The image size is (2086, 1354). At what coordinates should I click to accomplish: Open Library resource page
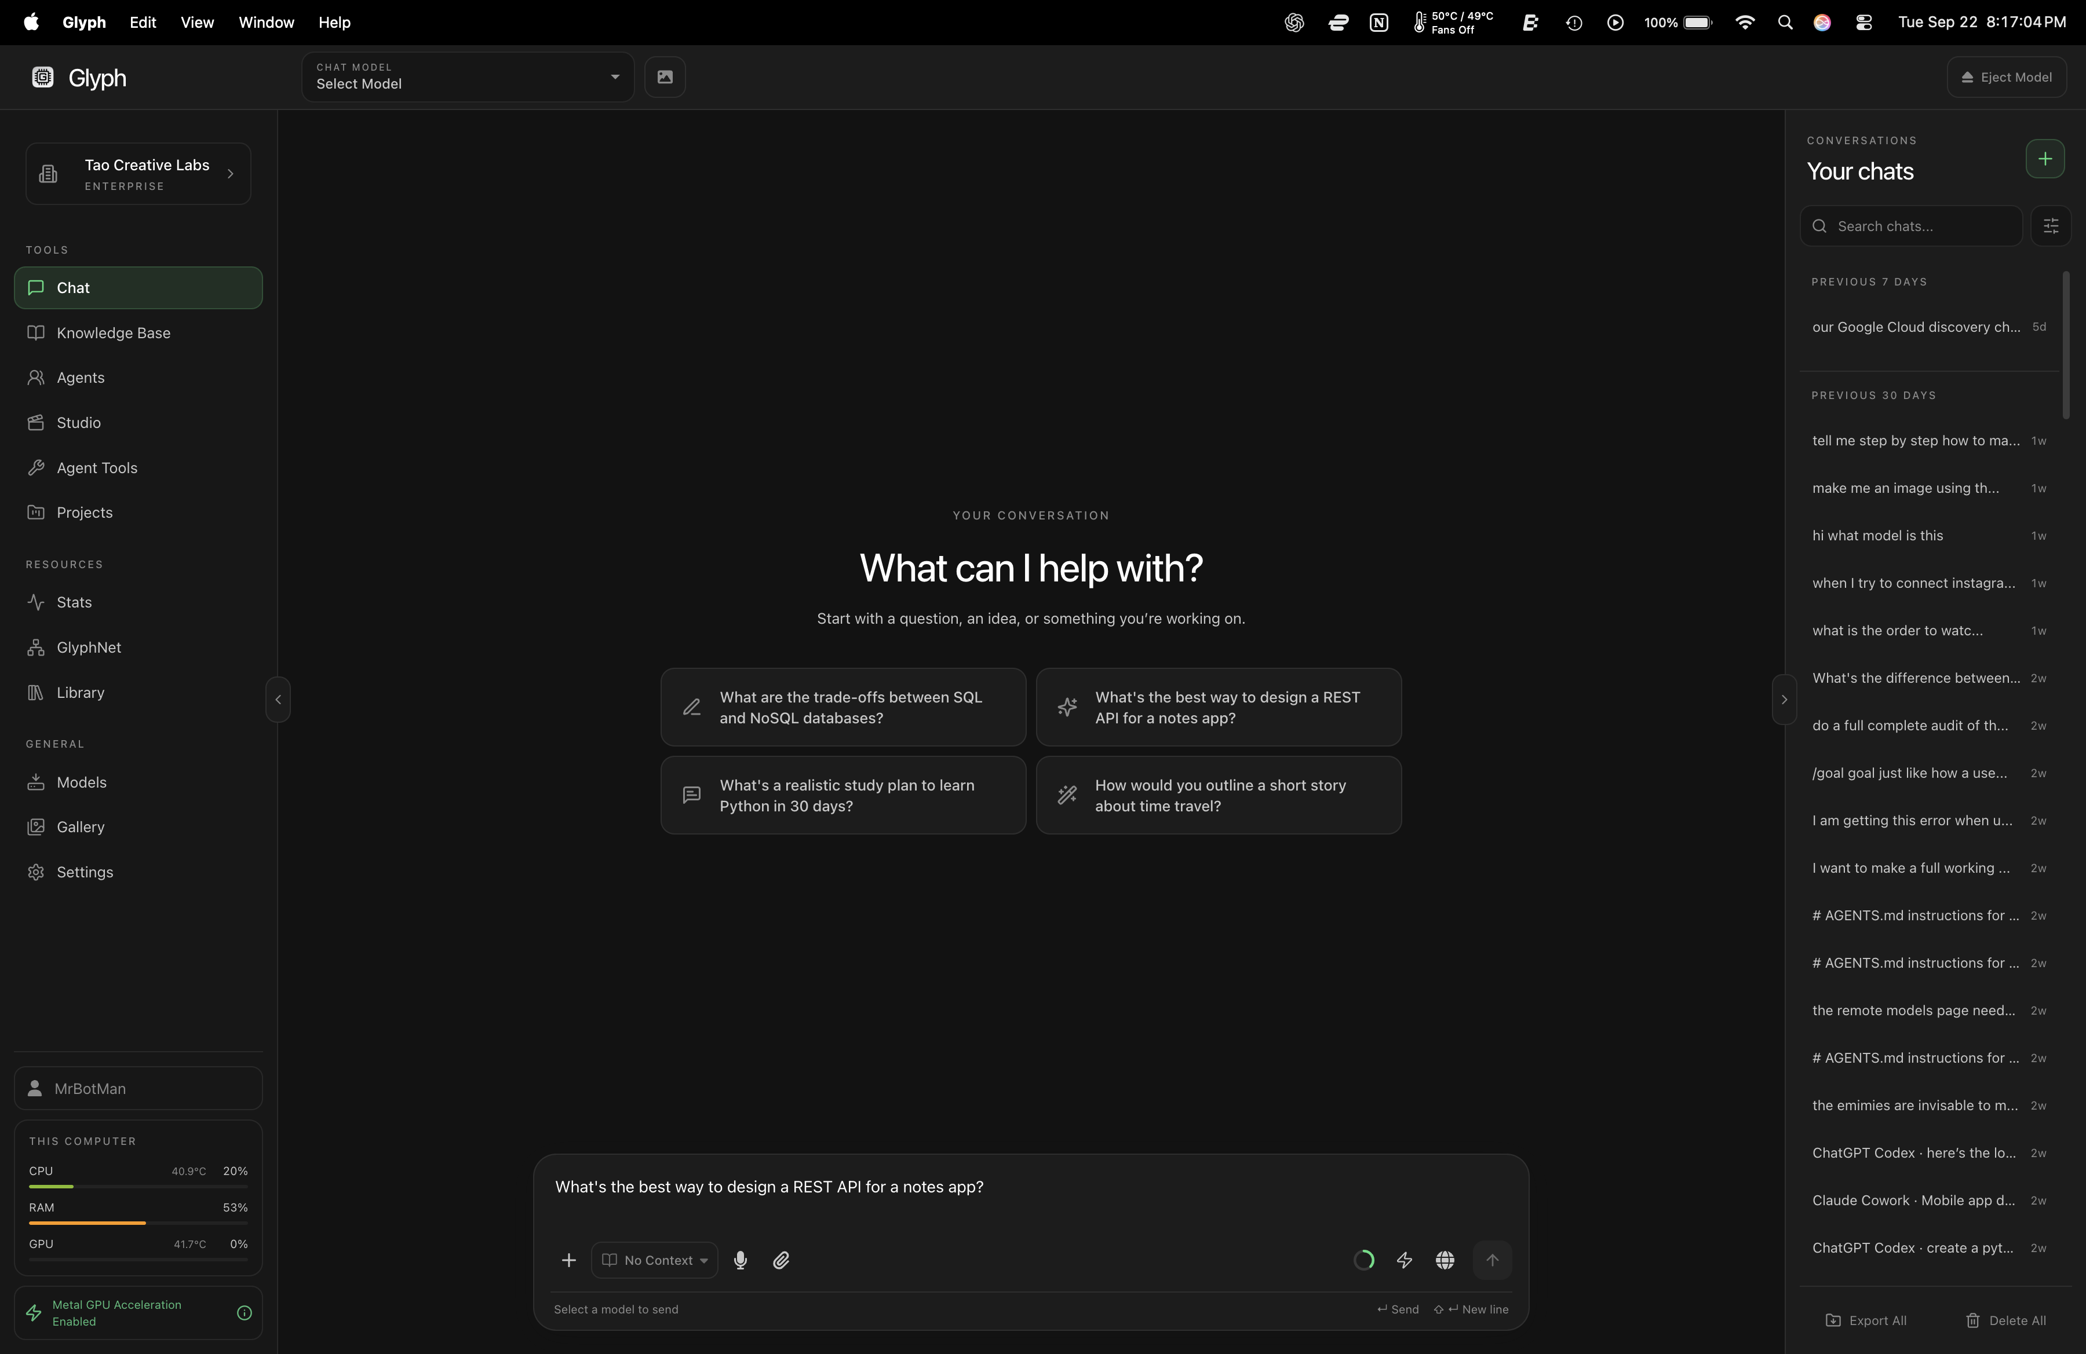click(138, 693)
